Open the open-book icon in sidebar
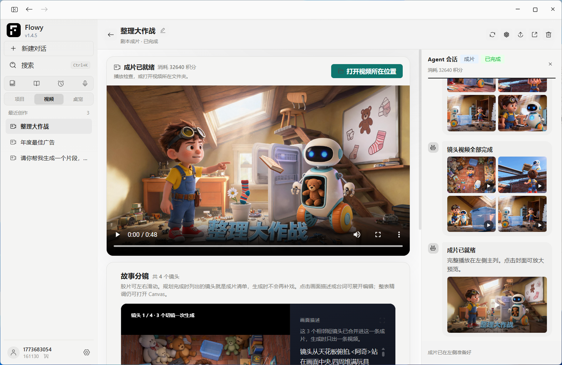Screen dimensions: 562x365 (36, 83)
